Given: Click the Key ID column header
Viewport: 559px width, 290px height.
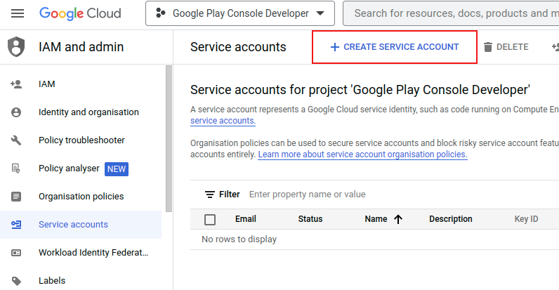Looking at the screenshot, I should pyautogui.click(x=526, y=219).
